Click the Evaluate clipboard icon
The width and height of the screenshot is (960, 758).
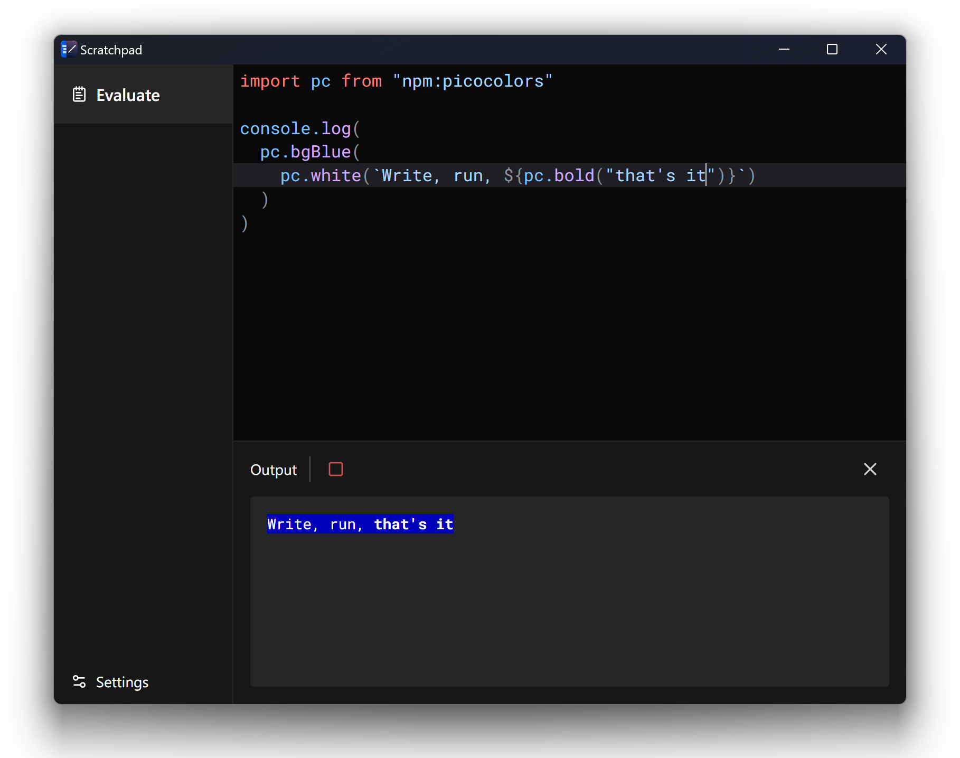[79, 95]
